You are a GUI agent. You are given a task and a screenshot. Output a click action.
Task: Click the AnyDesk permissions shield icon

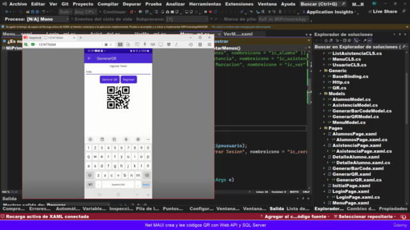point(168,45)
